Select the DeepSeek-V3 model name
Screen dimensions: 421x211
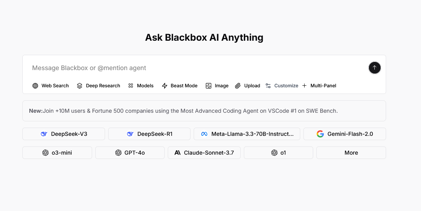69,134
